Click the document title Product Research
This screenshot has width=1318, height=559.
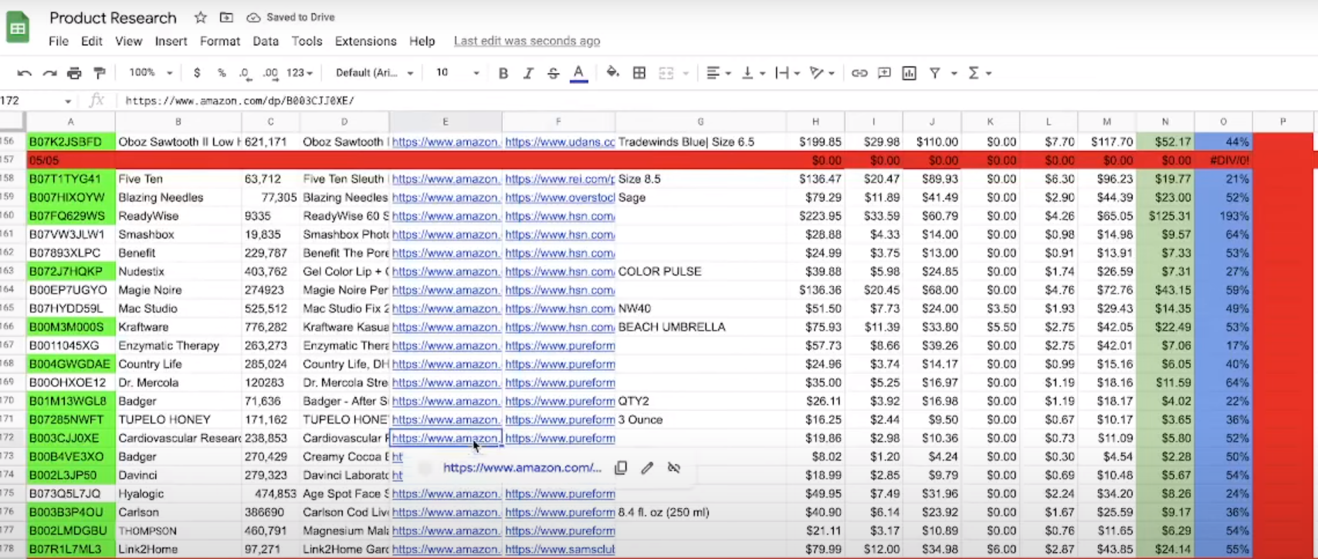click(113, 18)
